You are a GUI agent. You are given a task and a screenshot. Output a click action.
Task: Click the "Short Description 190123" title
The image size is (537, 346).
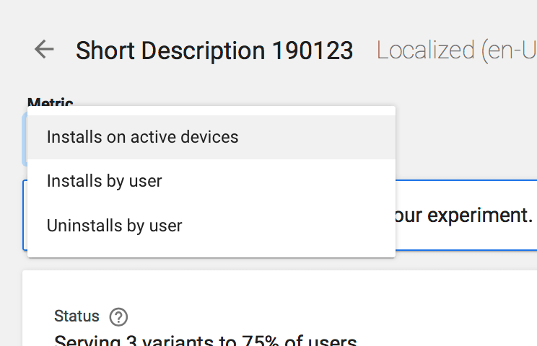(214, 50)
